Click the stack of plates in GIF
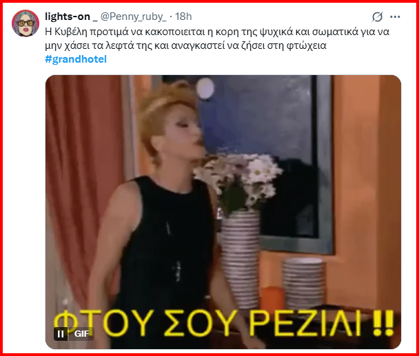 (x=304, y=283)
